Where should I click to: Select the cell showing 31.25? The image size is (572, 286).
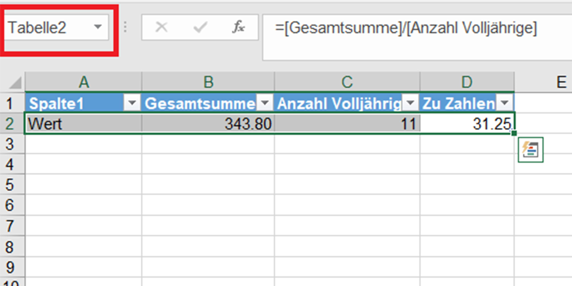[466, 124]
